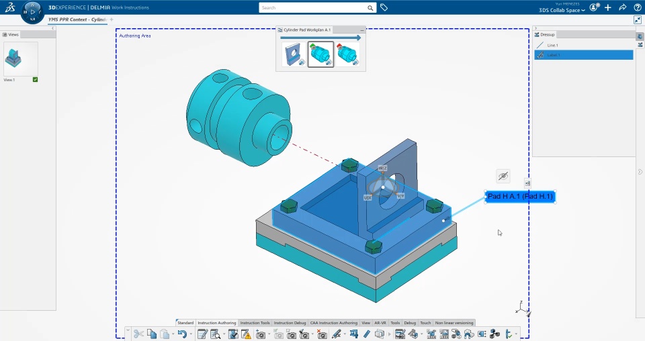This screenshot has height=341, width=645.
Task: Switch to the Instruction Authoring tab
Action: point(217,323)
